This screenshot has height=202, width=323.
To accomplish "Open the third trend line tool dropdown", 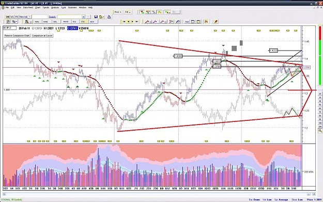I will point(163,21).
